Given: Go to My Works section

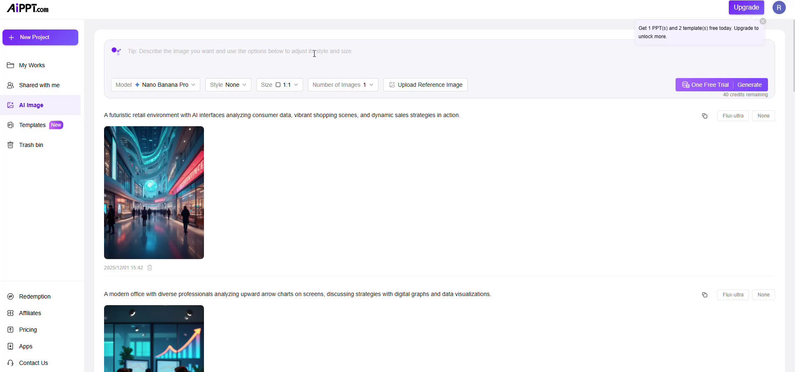Looking at the screenshot, I should pos(32,65).
